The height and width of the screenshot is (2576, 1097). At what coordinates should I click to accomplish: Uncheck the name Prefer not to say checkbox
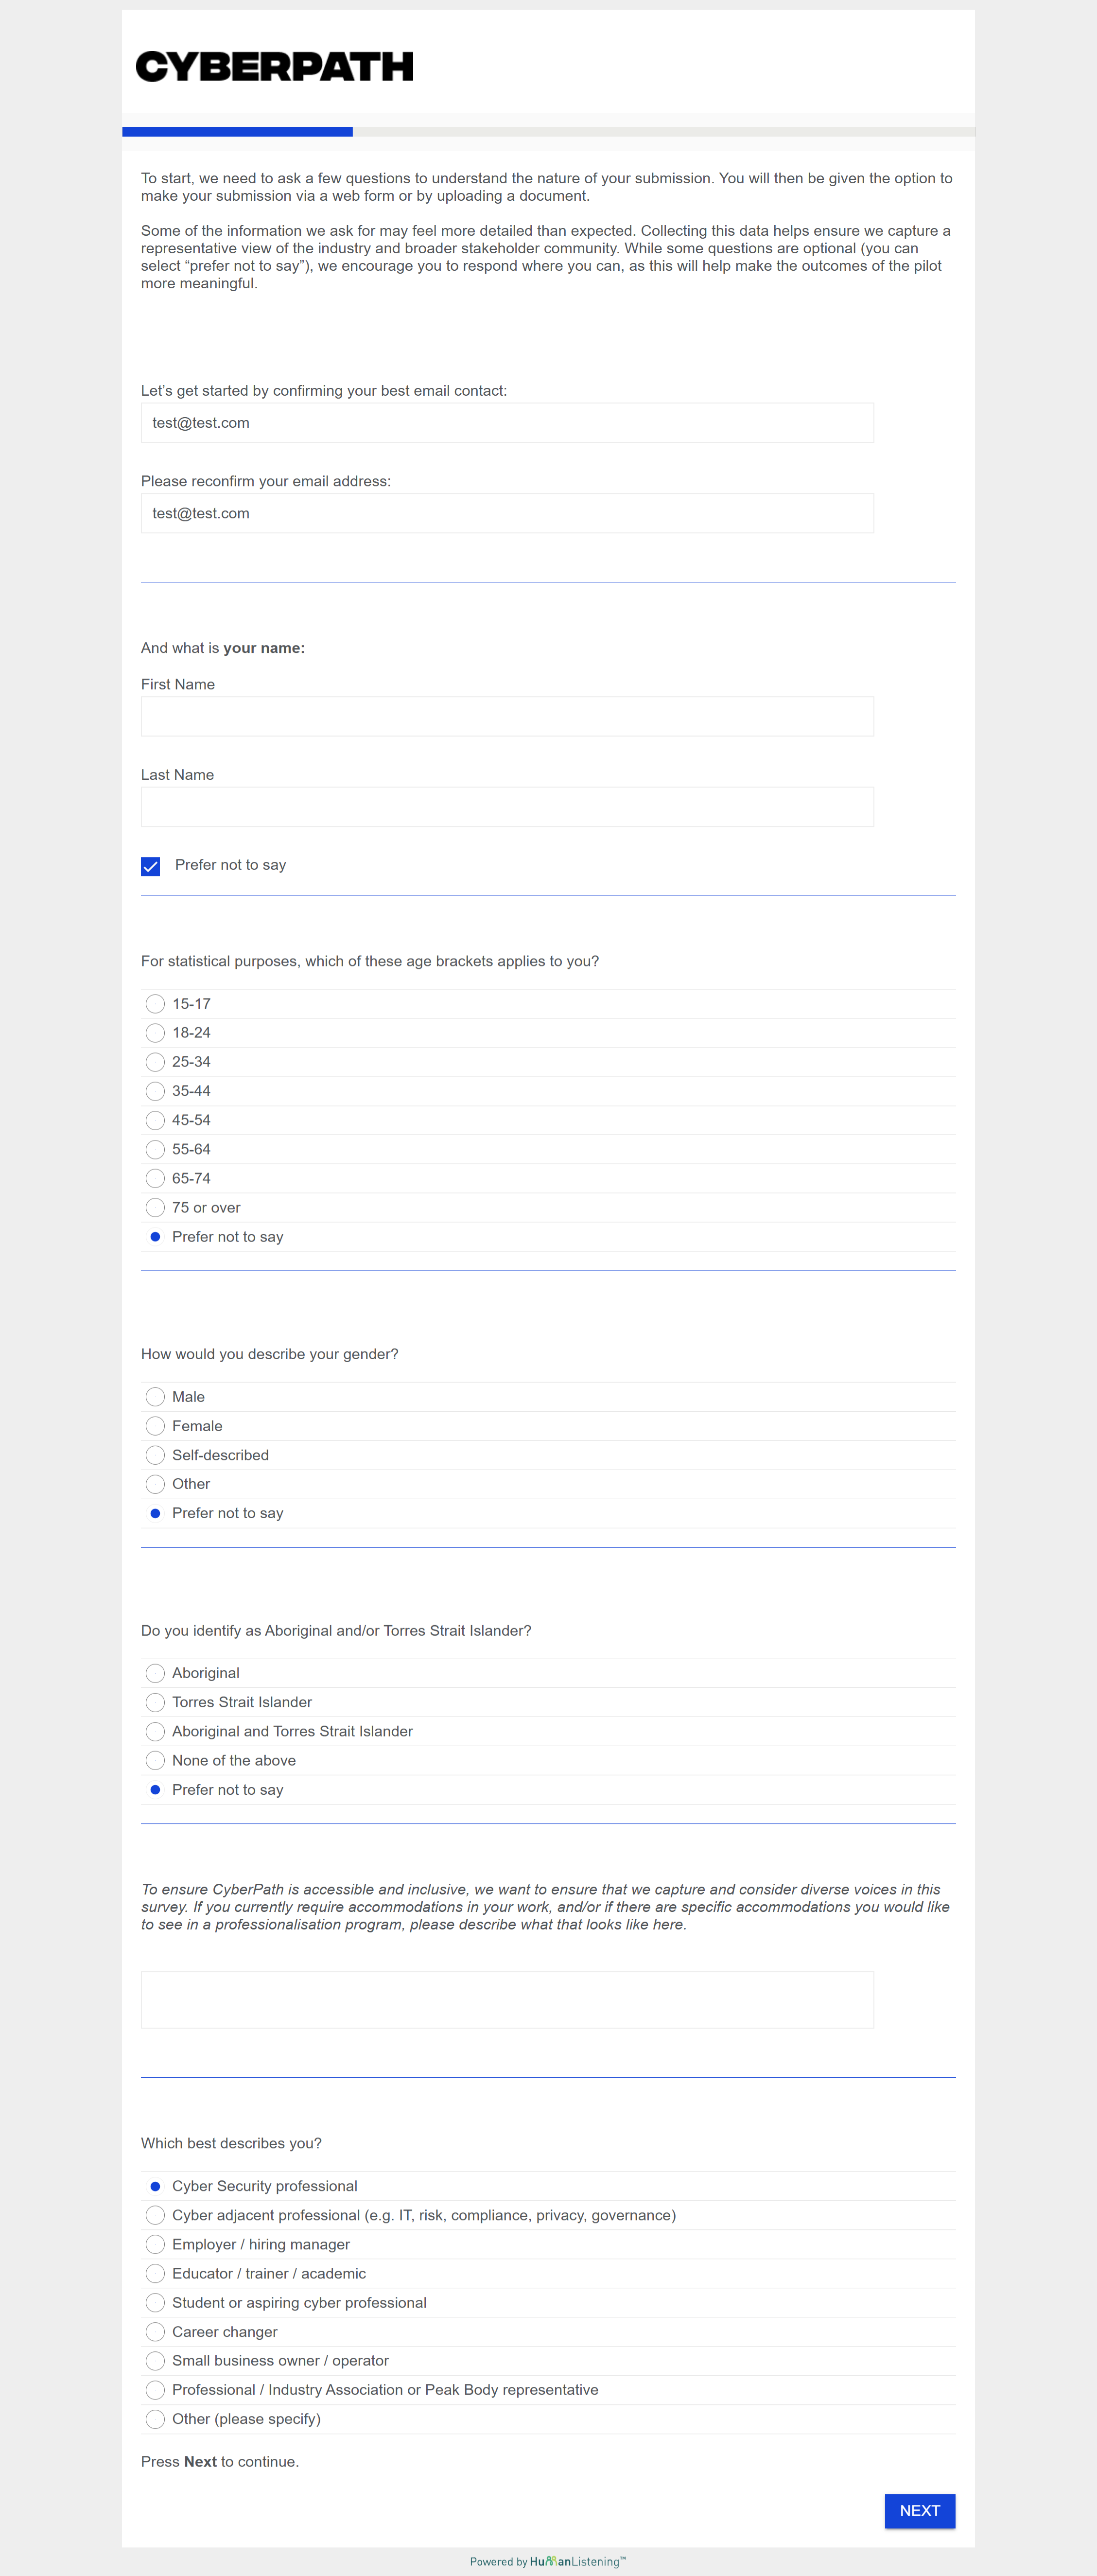click(151, 866)
